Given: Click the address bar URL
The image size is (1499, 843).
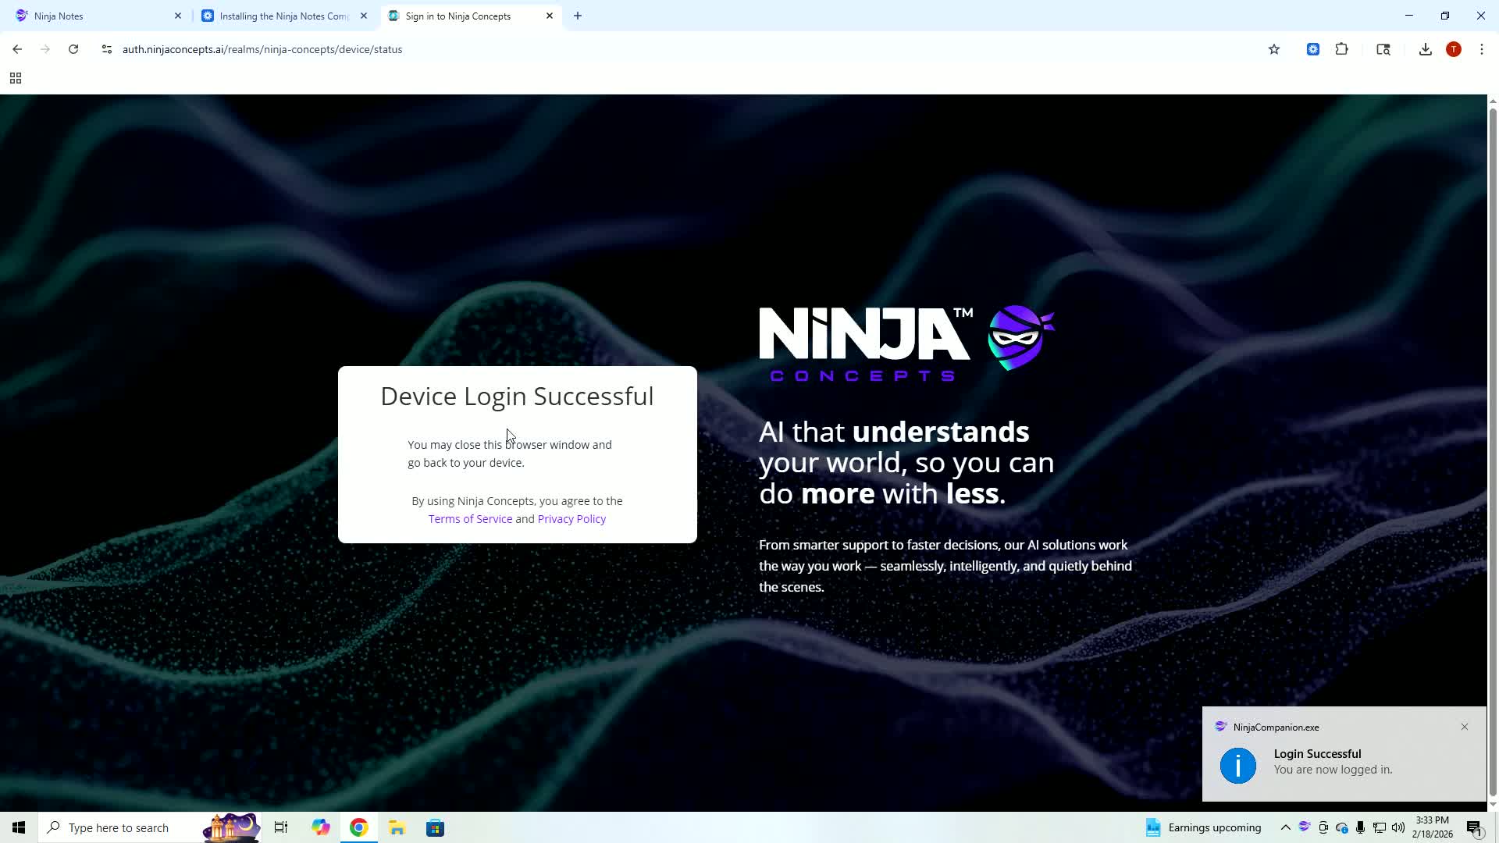Looking at the screenshot, I should (262, 49).
